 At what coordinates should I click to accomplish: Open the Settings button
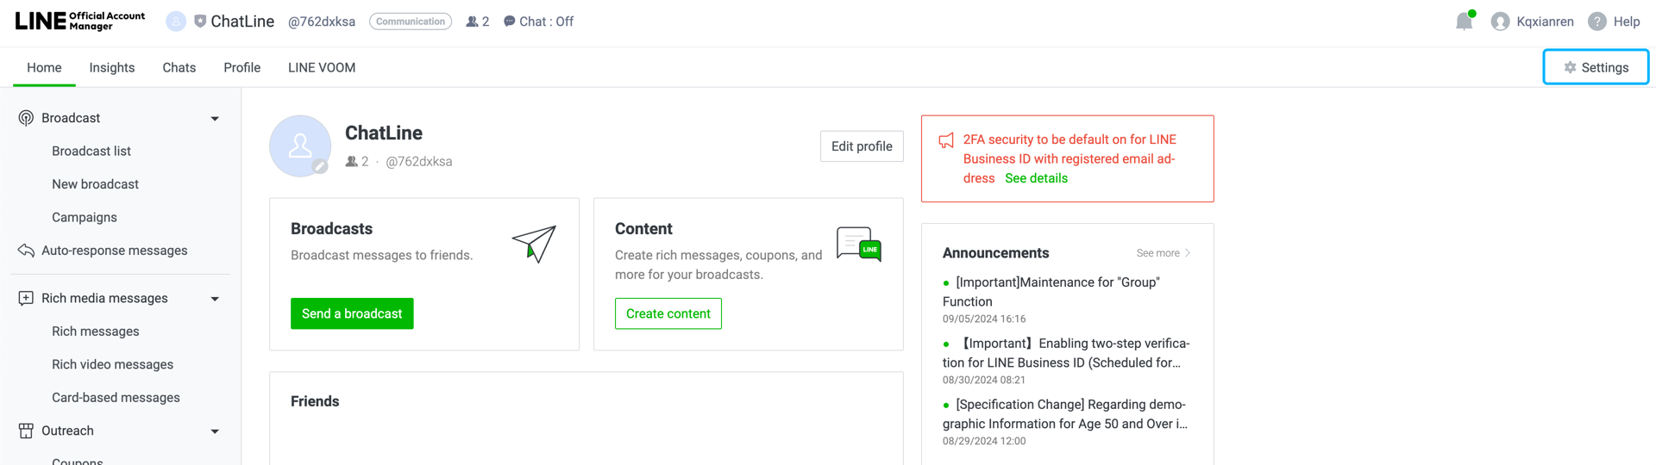point(1596,67)
